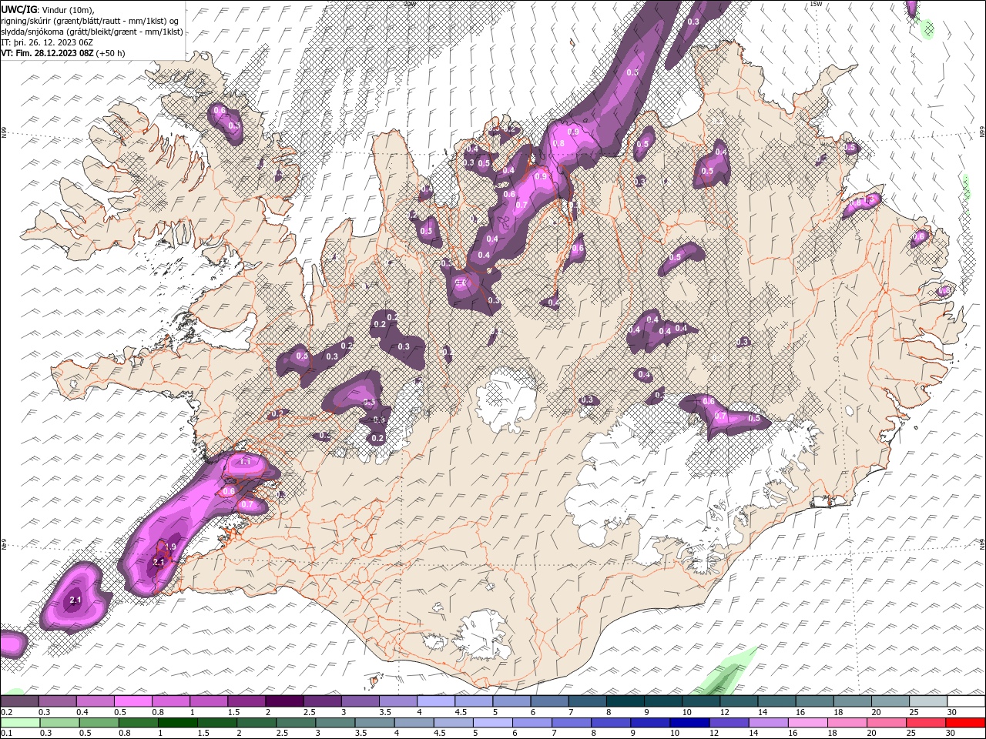Select the 'slydda/snjókoma' legend description line
Viewport: 986px width, 739px height.
[x=92, y=32]
